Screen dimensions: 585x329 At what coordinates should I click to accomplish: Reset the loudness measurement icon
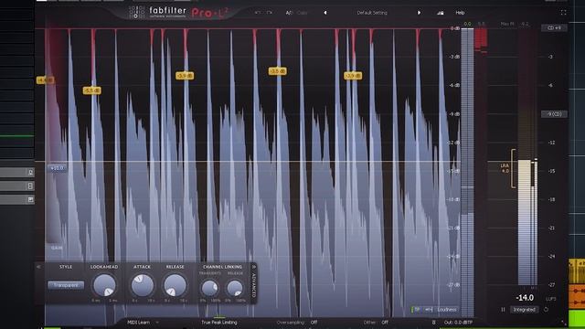(547, 310)
